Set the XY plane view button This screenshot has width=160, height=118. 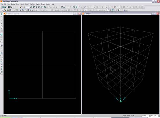(51, 7)
